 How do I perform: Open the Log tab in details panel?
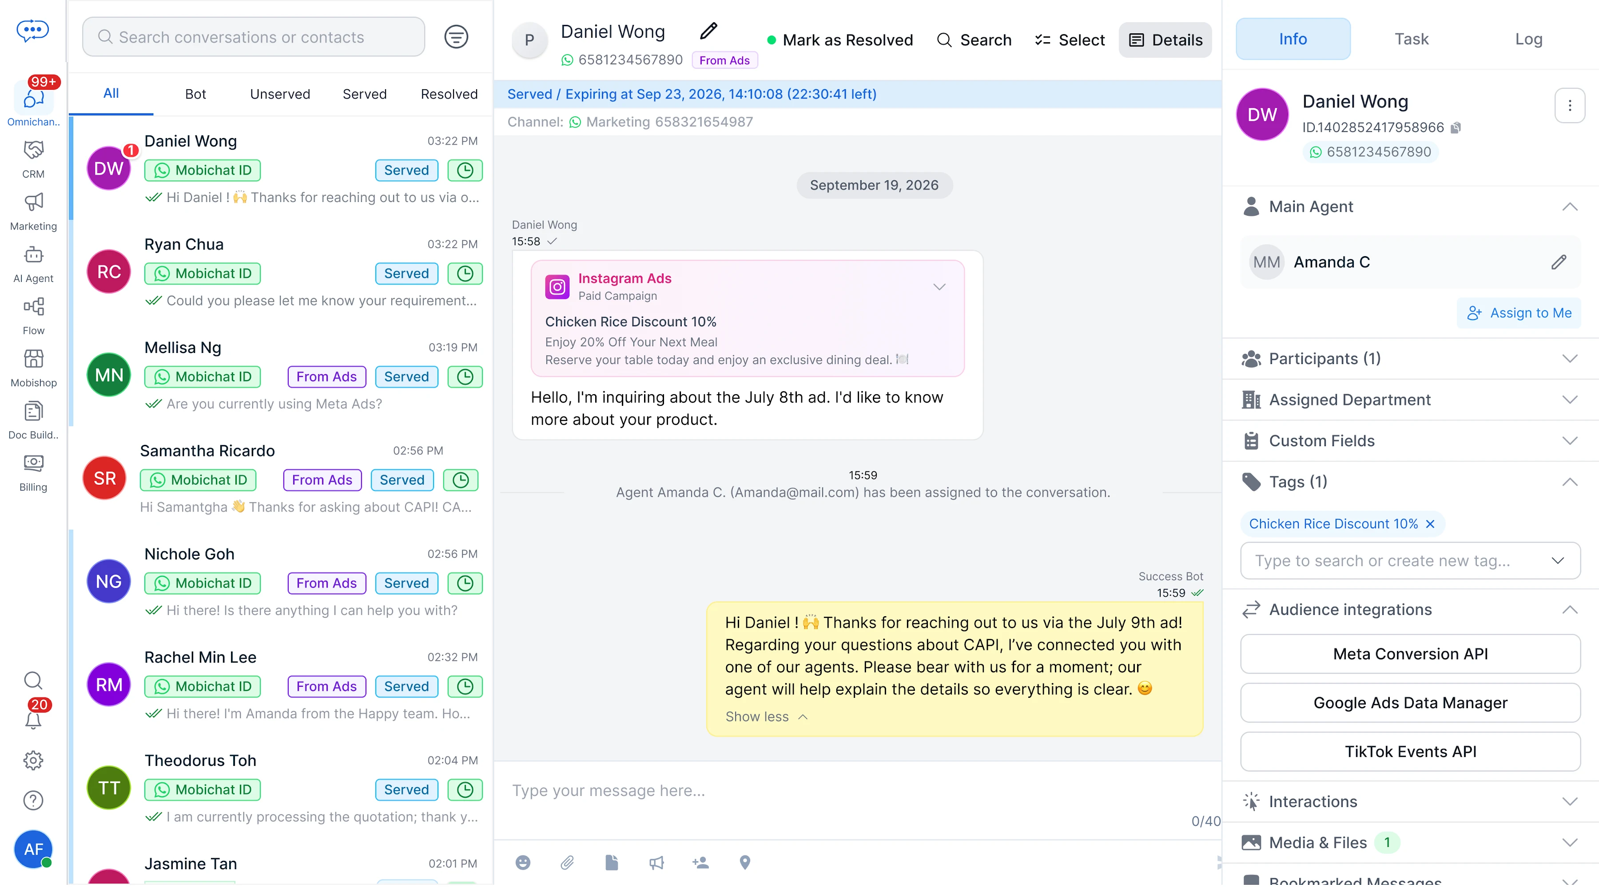1528,39
